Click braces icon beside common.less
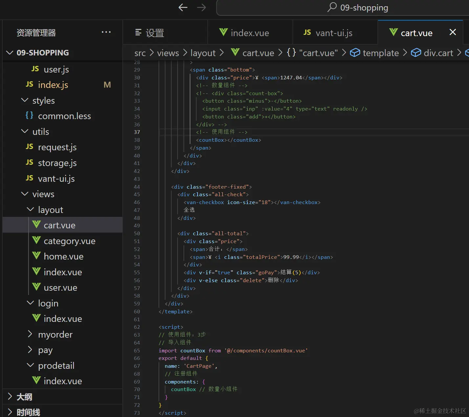Viewport: 469px width, 417px height. pos(30,115)
